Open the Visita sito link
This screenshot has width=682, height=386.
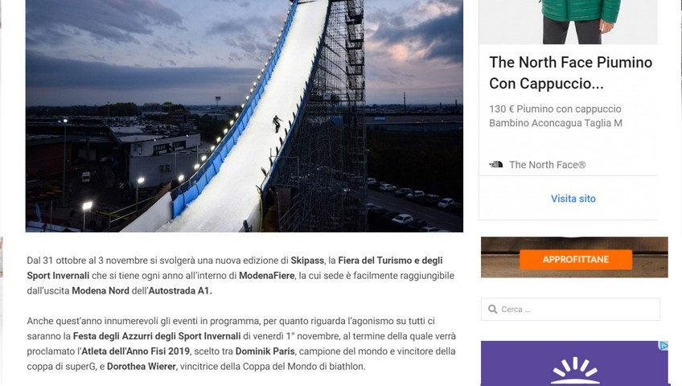click(x=573, y=199)
